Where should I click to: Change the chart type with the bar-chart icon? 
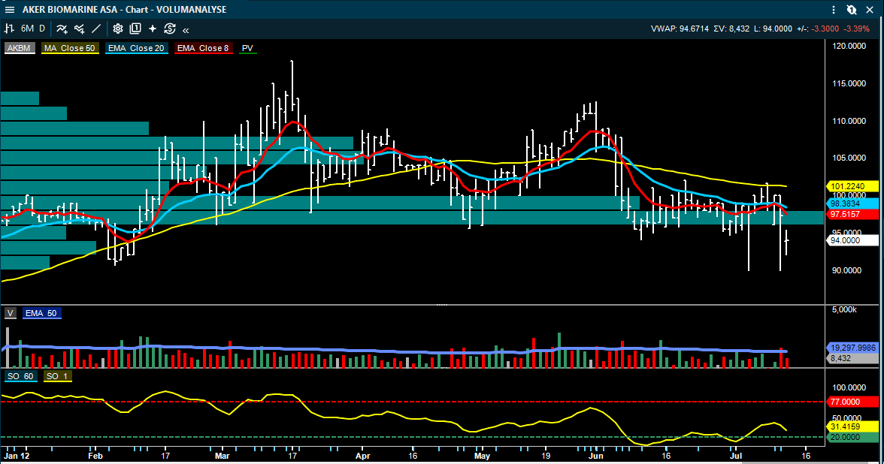pos(10,29)
